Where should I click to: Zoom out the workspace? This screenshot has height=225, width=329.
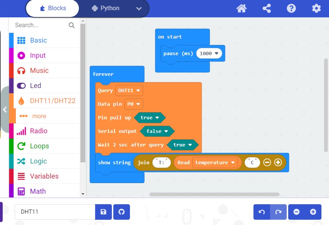pos(297,212)
